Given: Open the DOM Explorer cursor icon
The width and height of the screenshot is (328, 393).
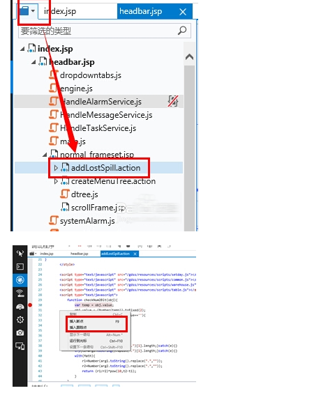Looking at the screenshot, I should tap(20, 254).
